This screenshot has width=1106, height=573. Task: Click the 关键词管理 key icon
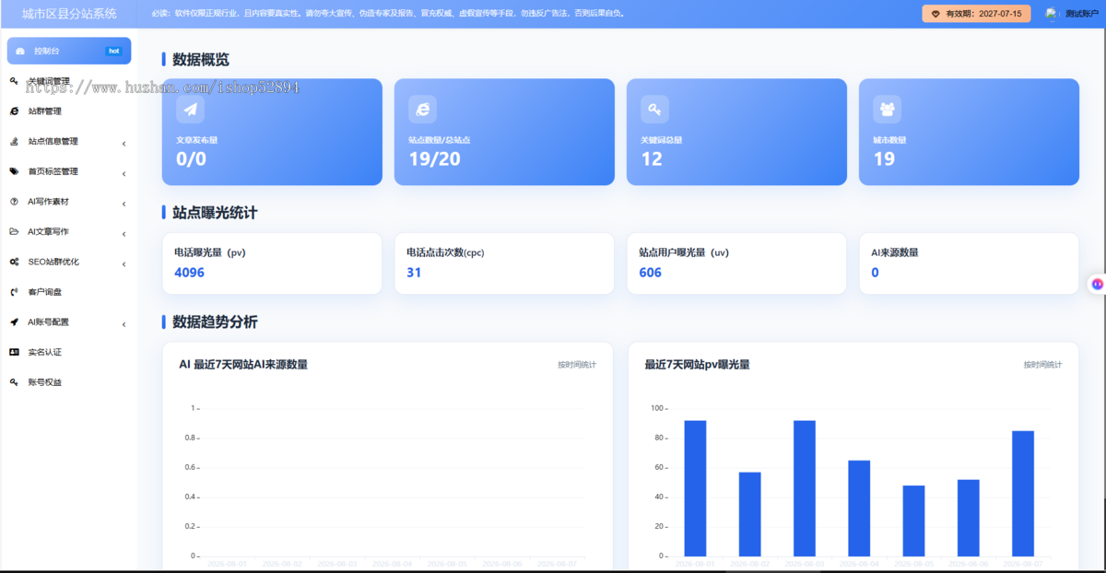[14, 81]
